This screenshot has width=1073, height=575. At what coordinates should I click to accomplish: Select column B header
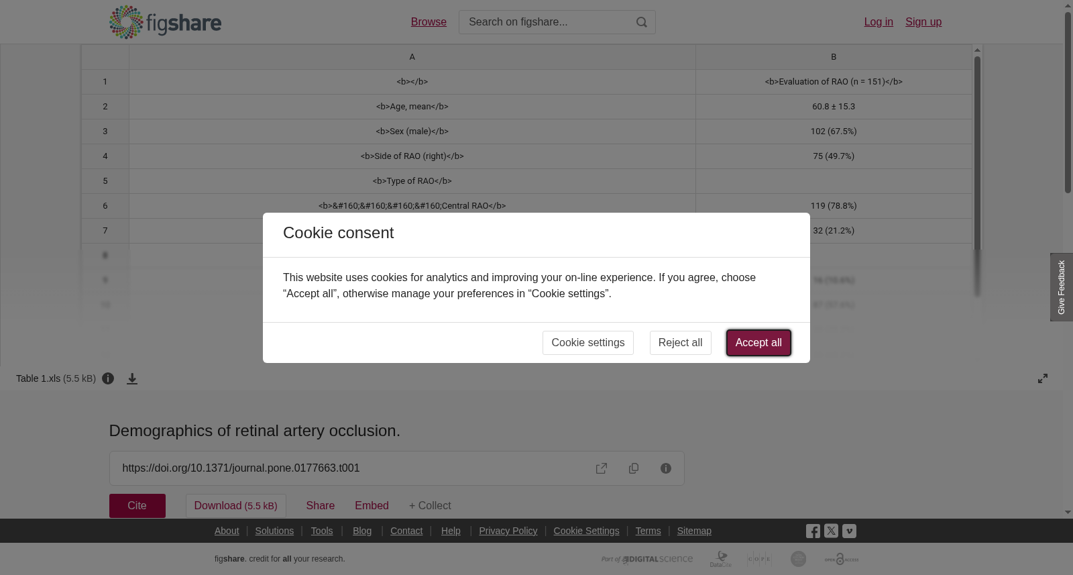[x=834, y=57]
